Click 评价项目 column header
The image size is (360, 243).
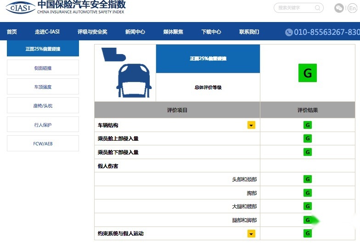pos(177,110)
